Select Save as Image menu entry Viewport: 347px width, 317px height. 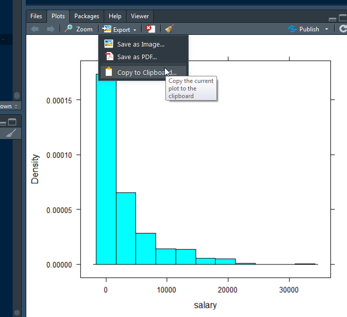141,44
